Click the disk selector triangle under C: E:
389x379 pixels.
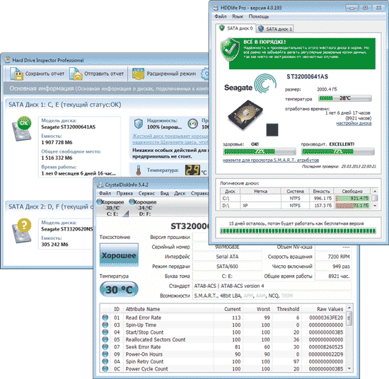[126, 214]
